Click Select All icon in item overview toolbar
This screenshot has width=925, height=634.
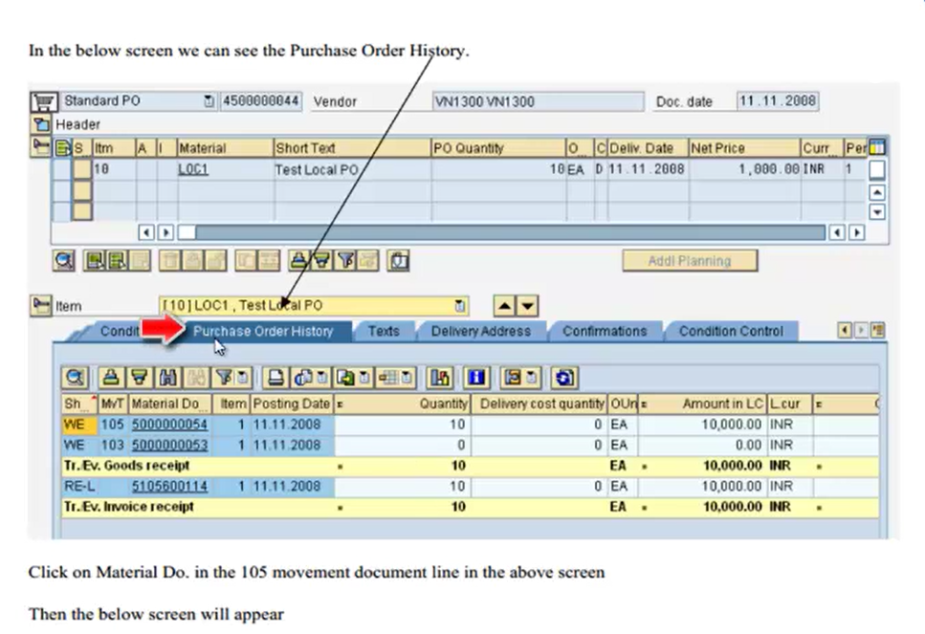95,260
